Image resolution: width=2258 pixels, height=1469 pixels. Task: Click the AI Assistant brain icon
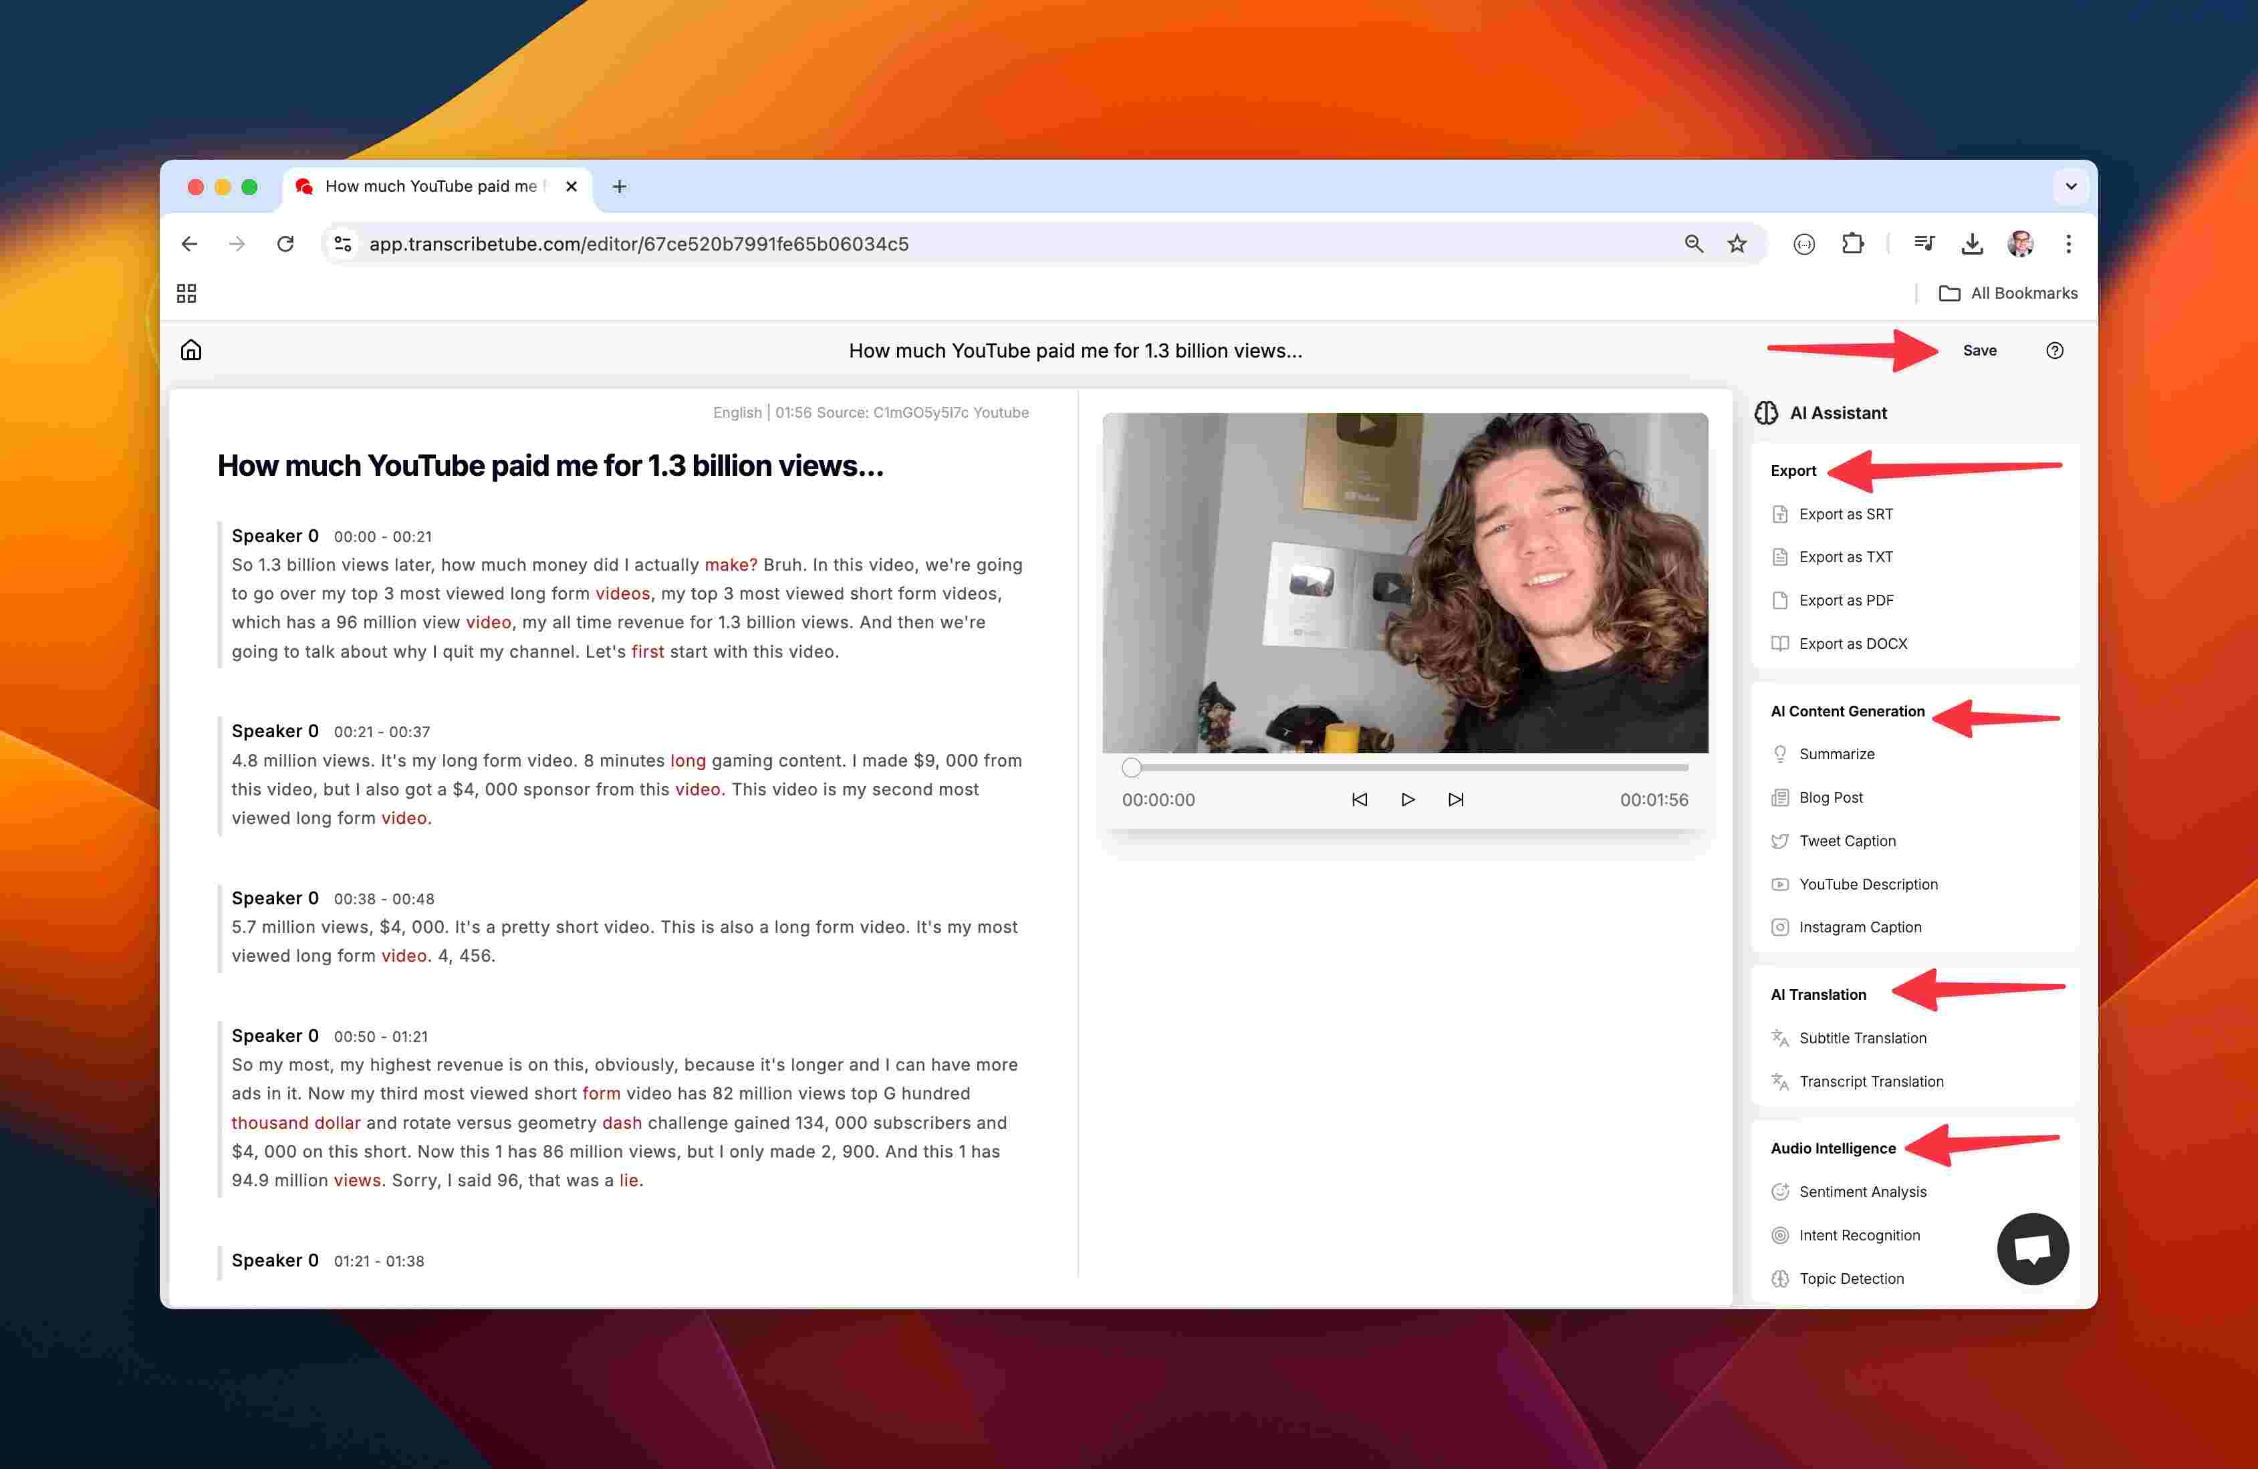pos(1765,412)
